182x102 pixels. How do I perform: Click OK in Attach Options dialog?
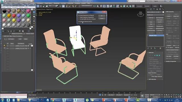tap(102, 16)
